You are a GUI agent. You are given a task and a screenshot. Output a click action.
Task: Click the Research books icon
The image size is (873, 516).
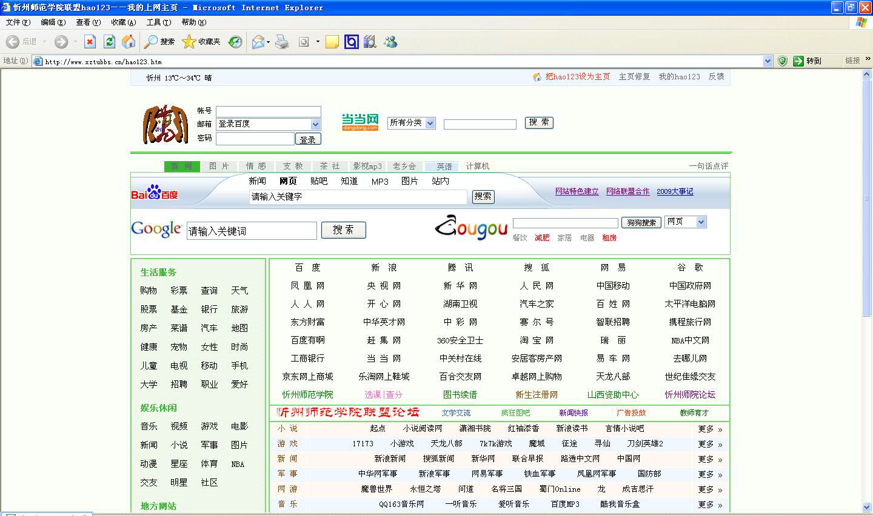[x=370, y=42]
